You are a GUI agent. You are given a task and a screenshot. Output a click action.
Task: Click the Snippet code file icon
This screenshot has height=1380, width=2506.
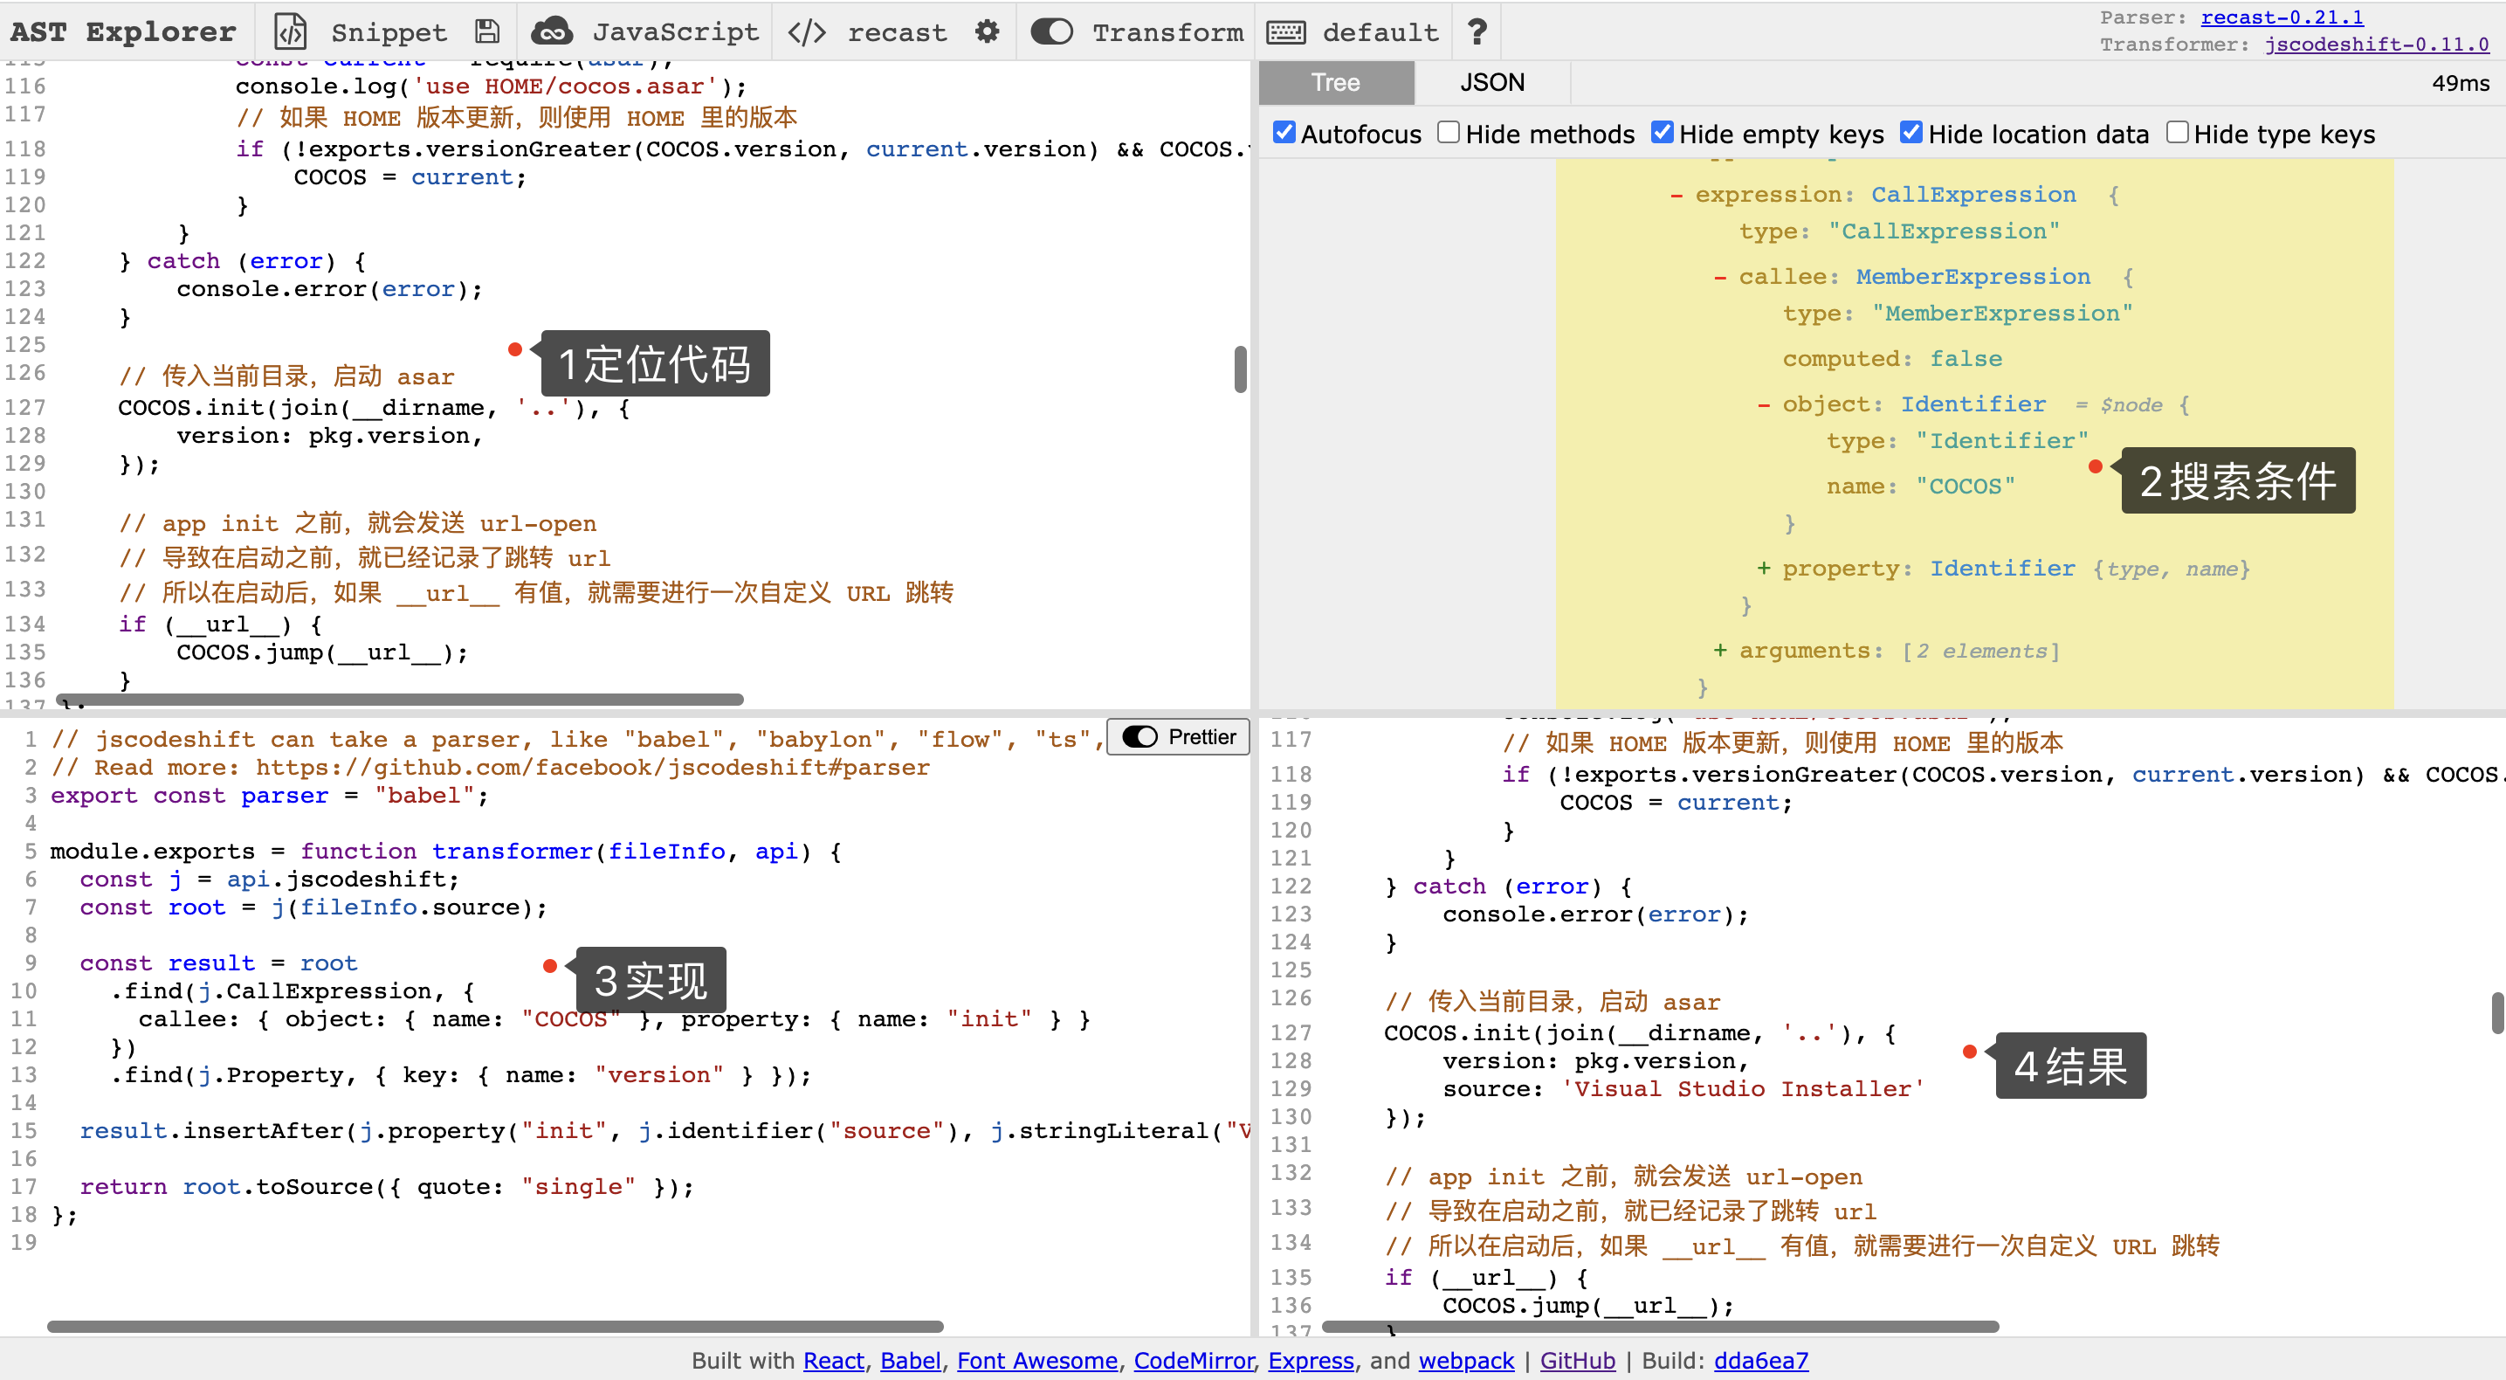point(291,32)
